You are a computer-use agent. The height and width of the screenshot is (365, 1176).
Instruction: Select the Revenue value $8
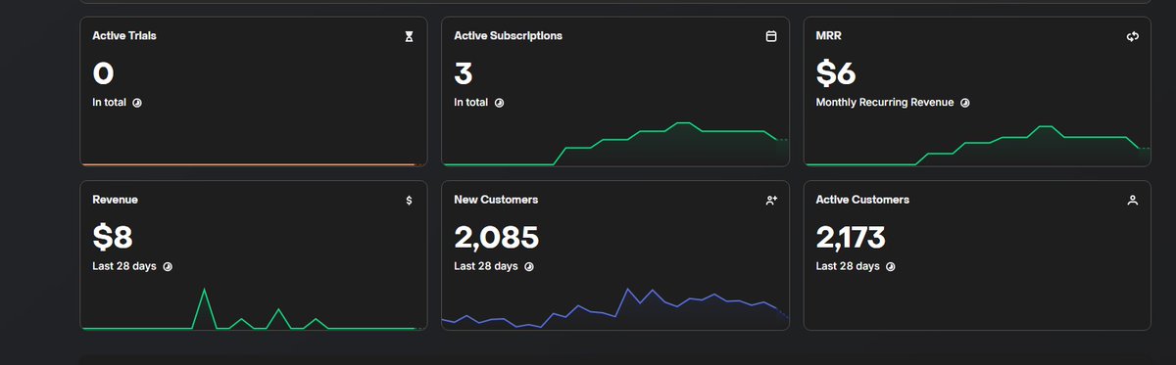112,238
